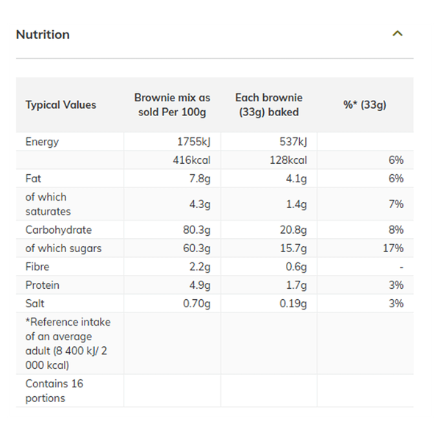Screen dimensions: 441x441
Task: Select the Salt row label
Action: pos(34,304)
